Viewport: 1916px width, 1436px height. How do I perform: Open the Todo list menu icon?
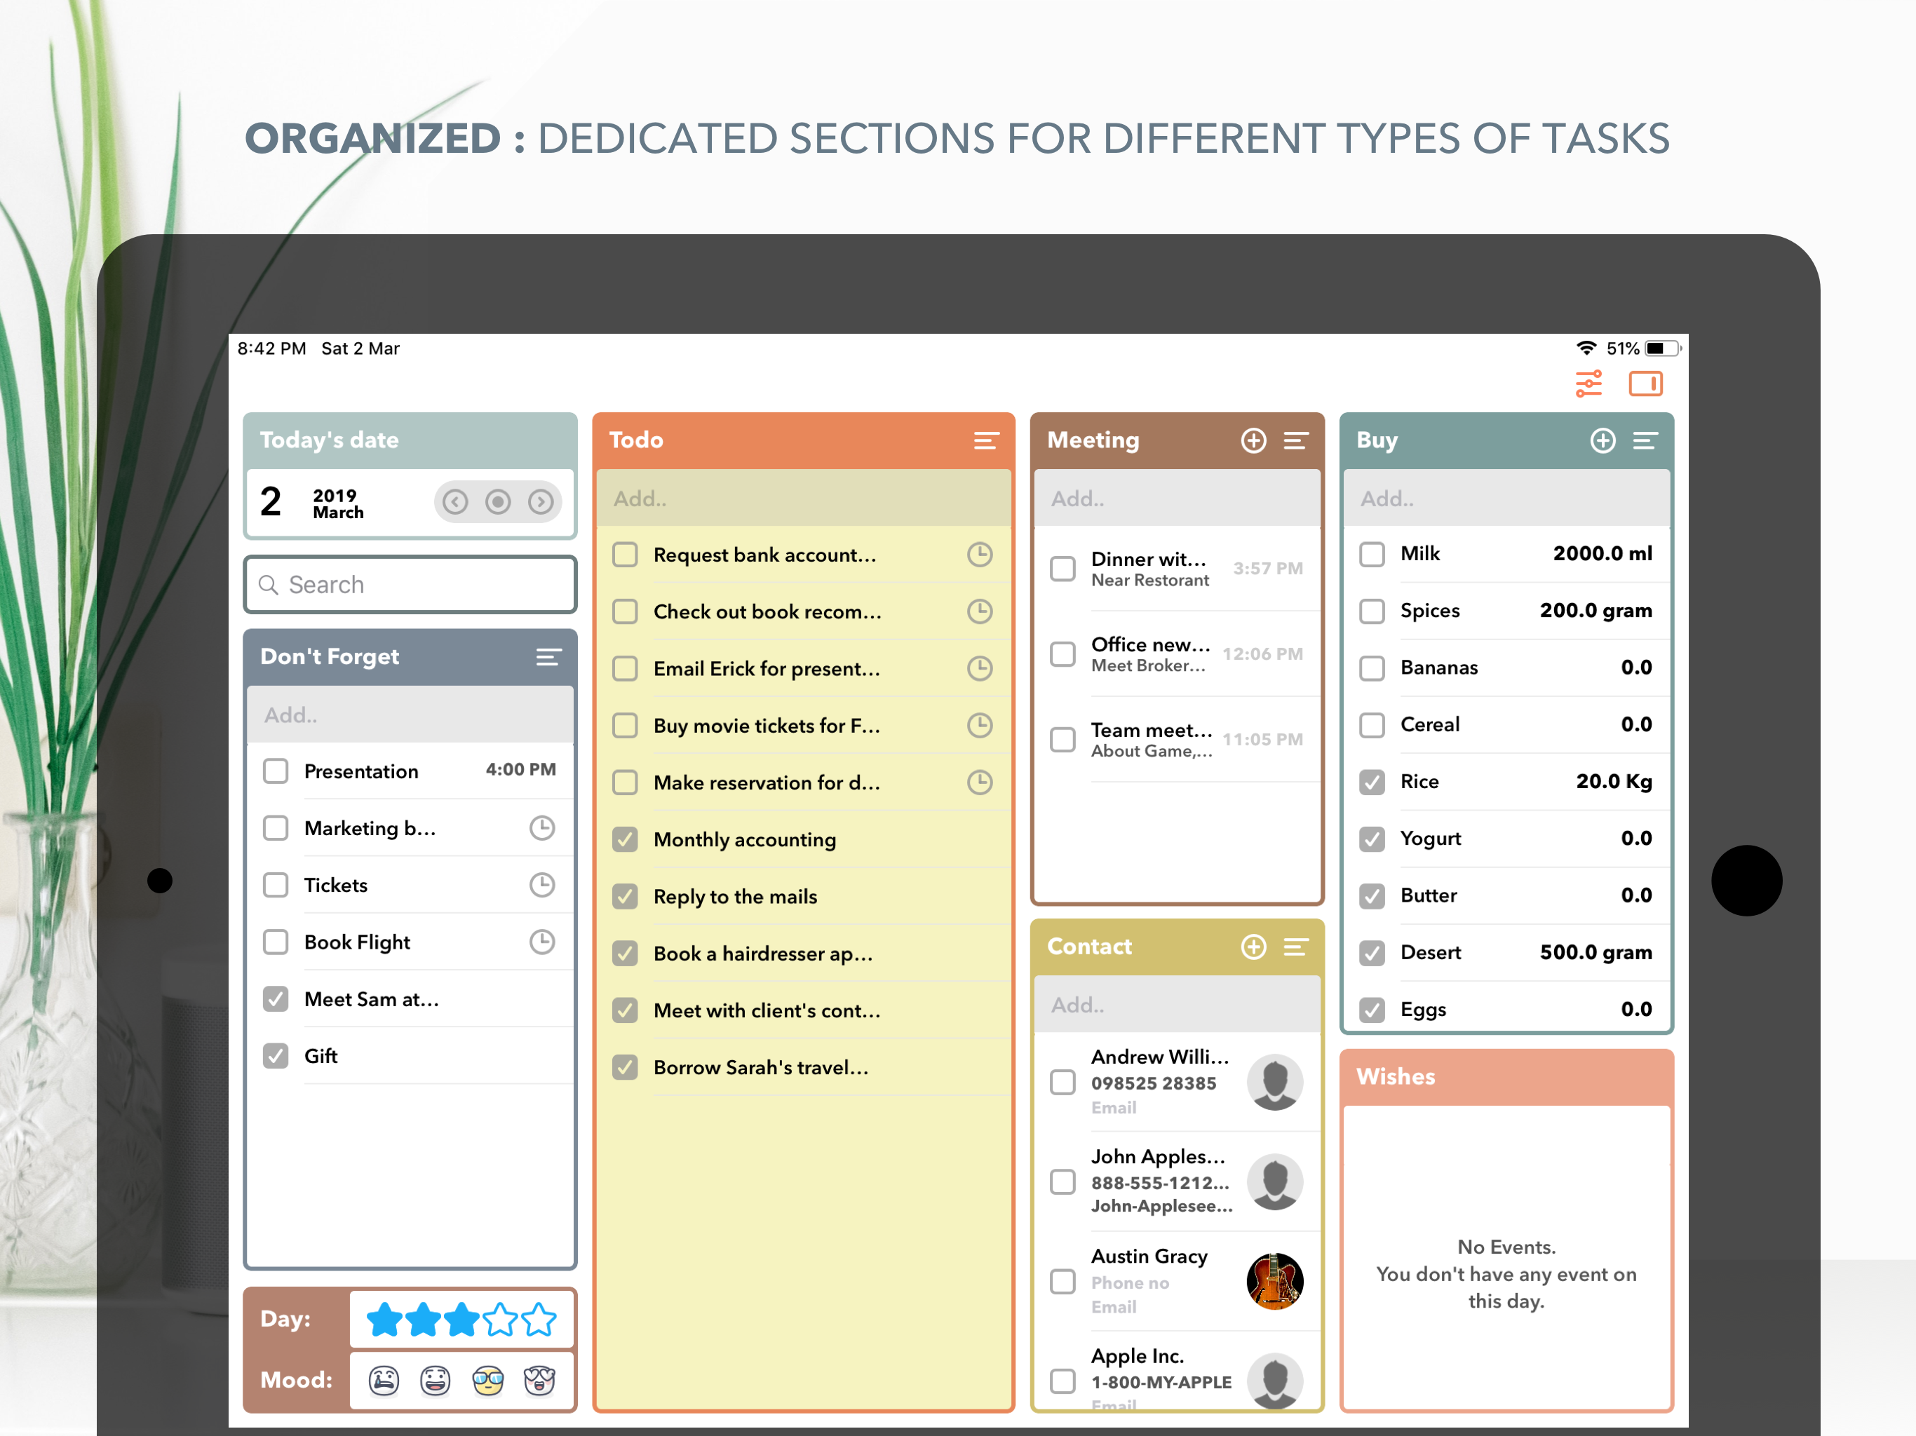(986, 441)
